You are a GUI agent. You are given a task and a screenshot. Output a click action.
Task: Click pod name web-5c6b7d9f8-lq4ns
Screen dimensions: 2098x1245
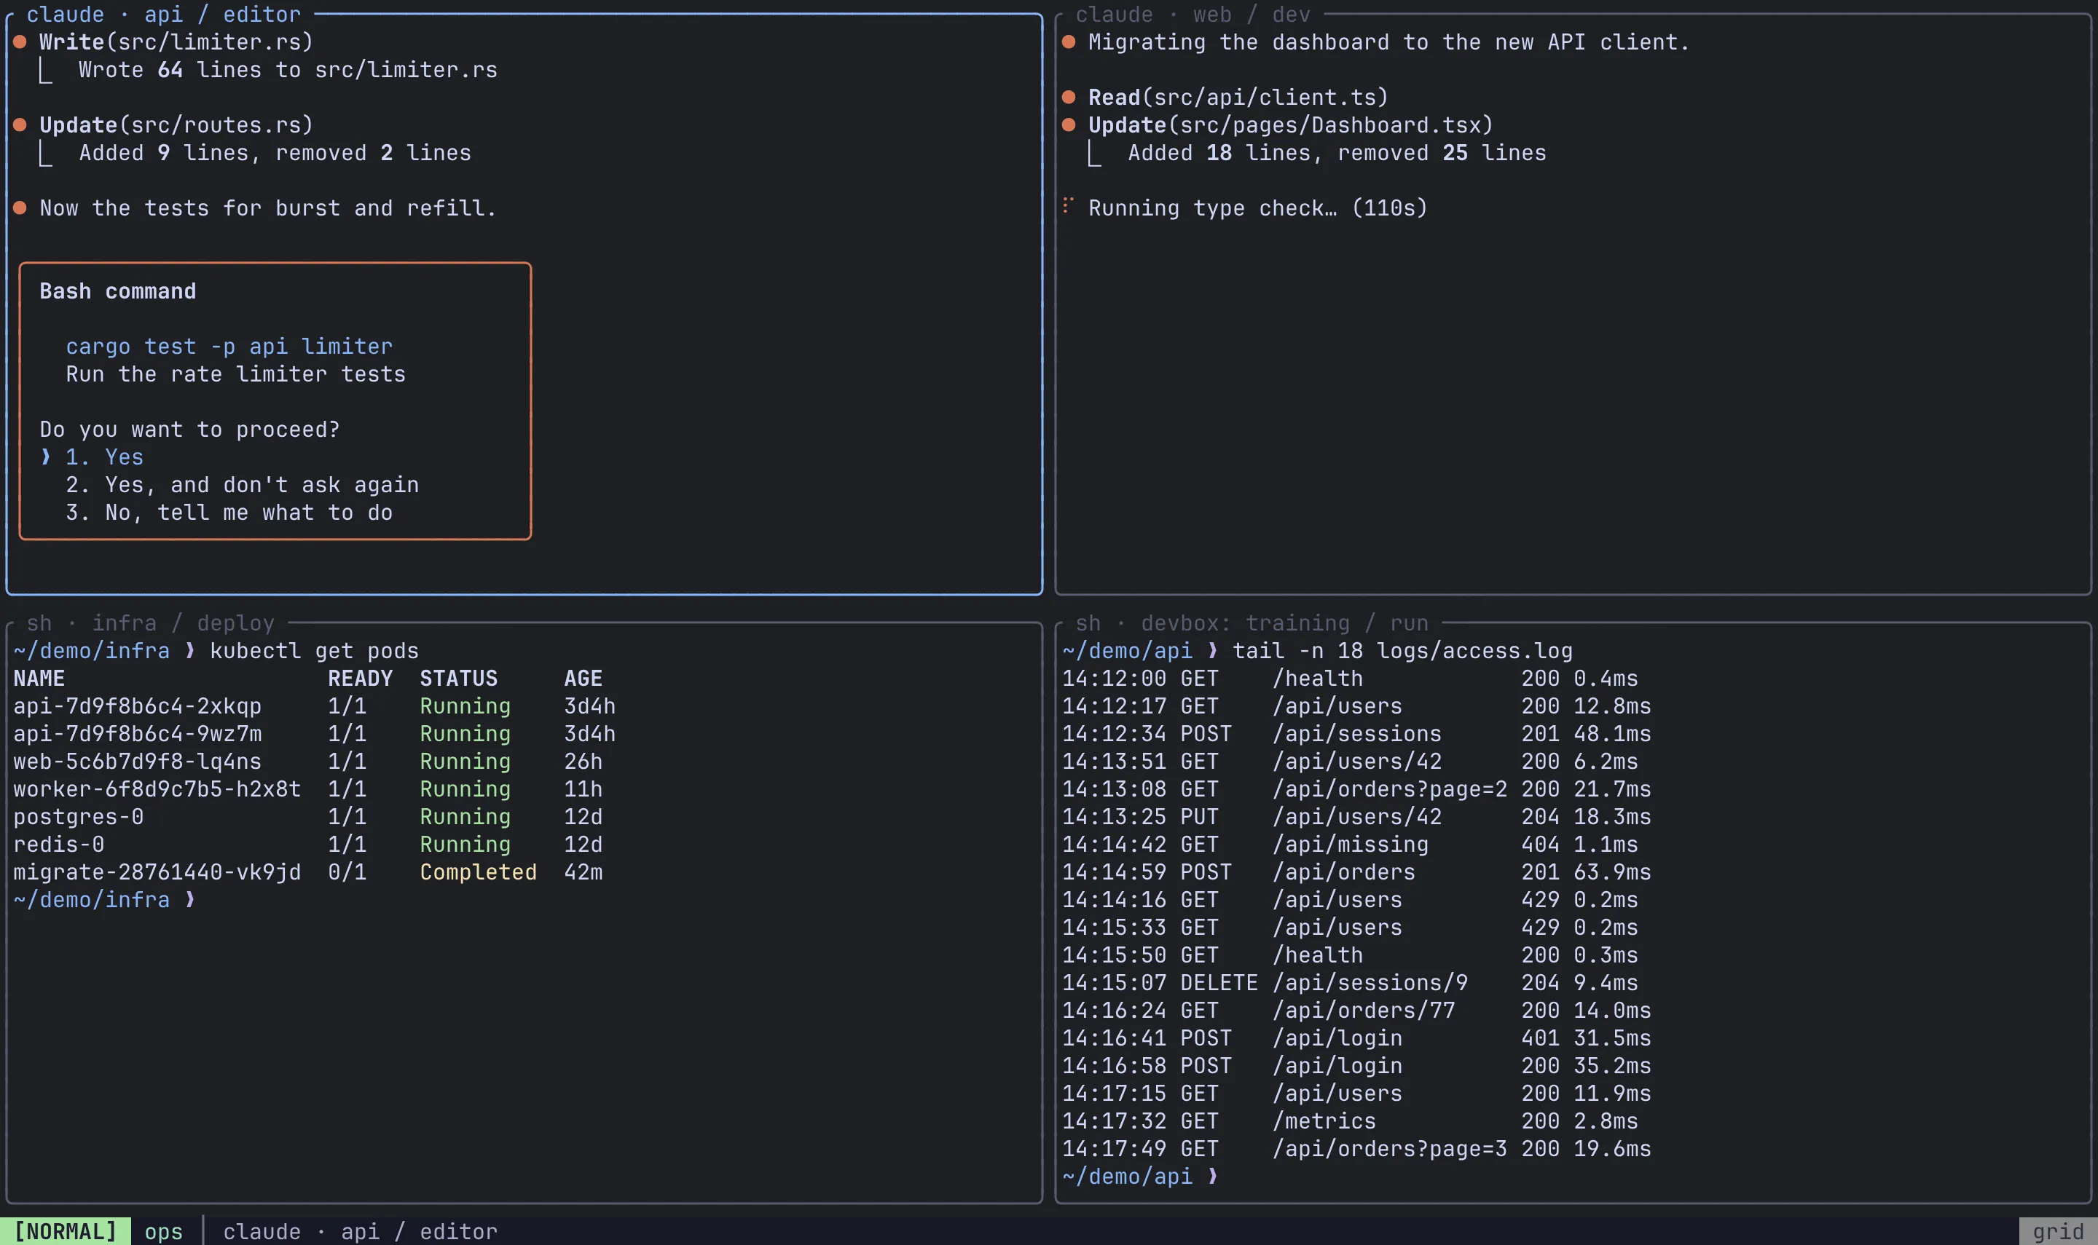pos(138,762)
